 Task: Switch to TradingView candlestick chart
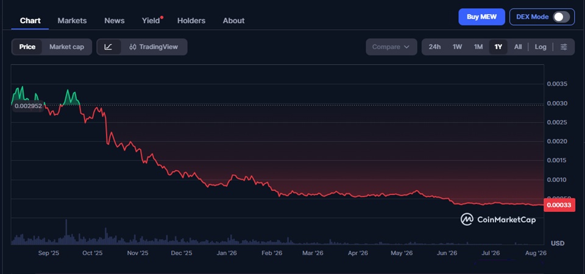click(x=154, y=47)
